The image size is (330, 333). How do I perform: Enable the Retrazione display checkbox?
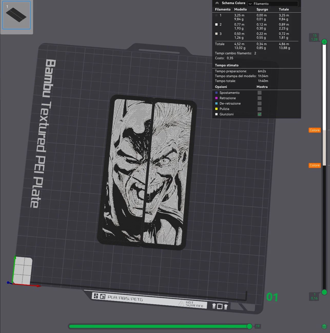(259, 98)
